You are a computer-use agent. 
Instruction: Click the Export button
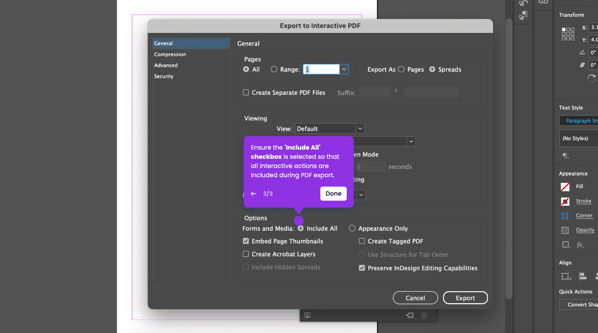(465, 298)
